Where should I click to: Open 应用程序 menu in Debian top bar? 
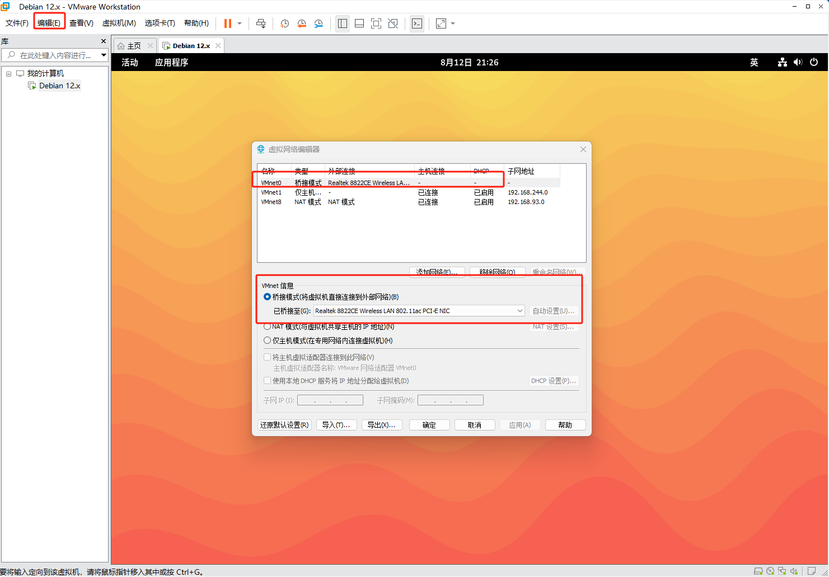click(171, 63)
